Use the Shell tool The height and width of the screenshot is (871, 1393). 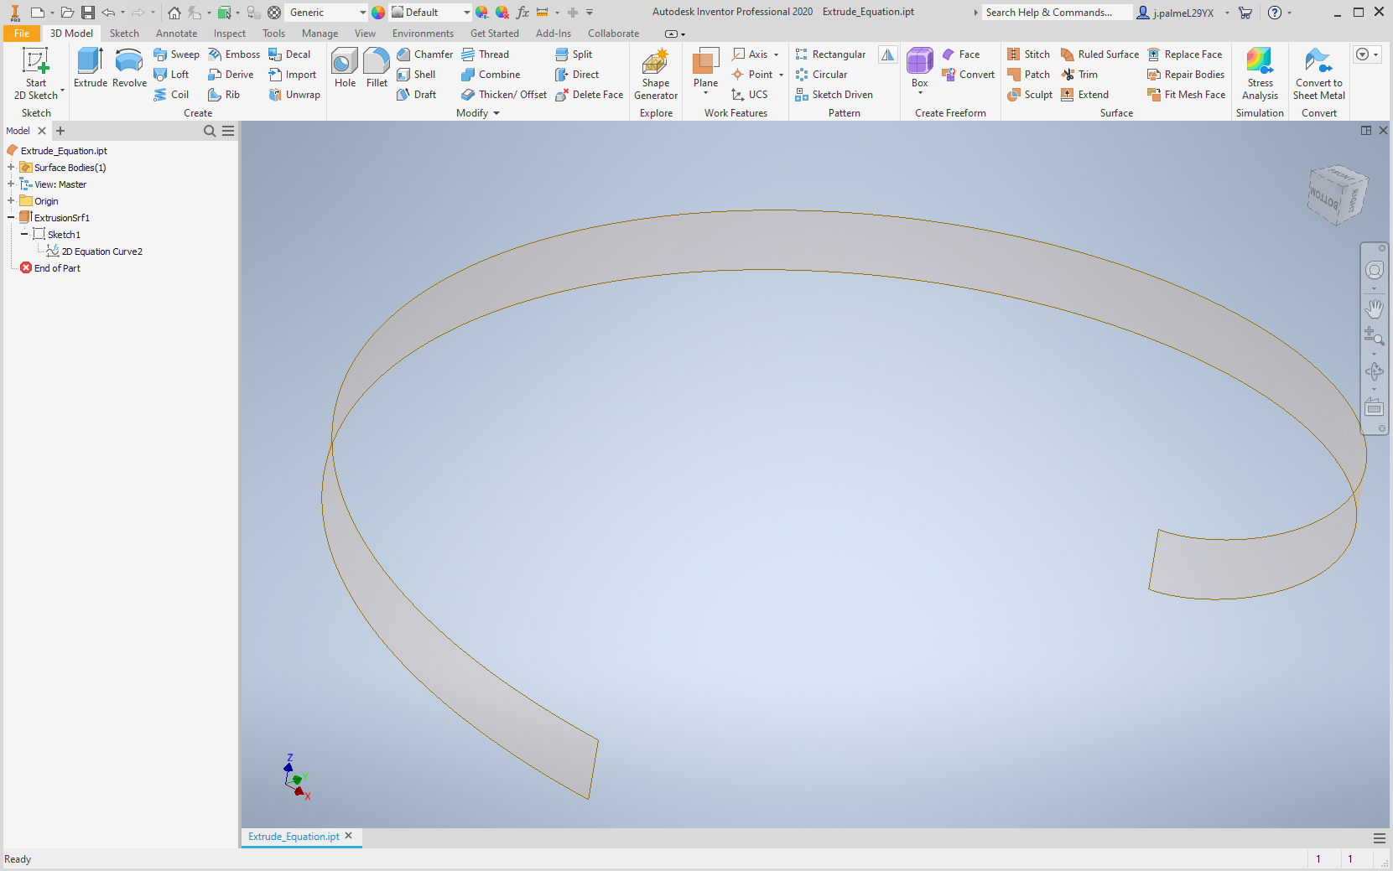[416, 75]
